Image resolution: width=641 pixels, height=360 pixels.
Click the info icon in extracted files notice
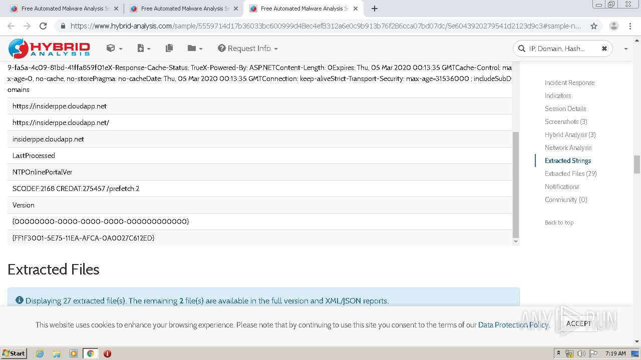click(20, 300)
